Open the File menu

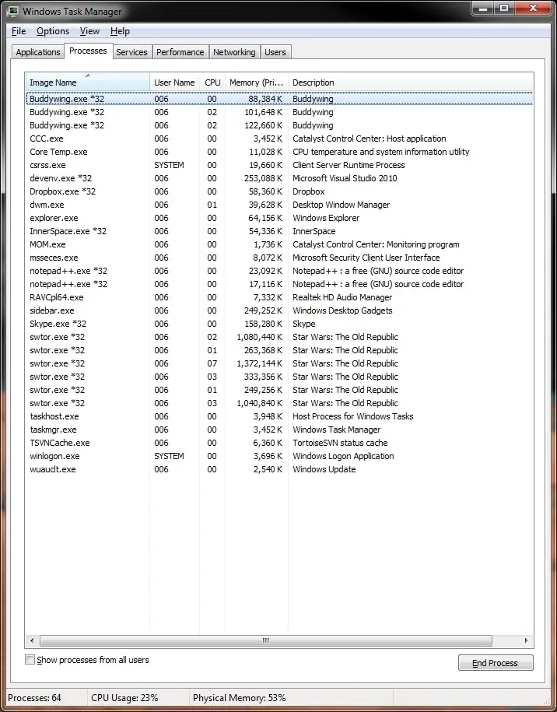(19, 31)
